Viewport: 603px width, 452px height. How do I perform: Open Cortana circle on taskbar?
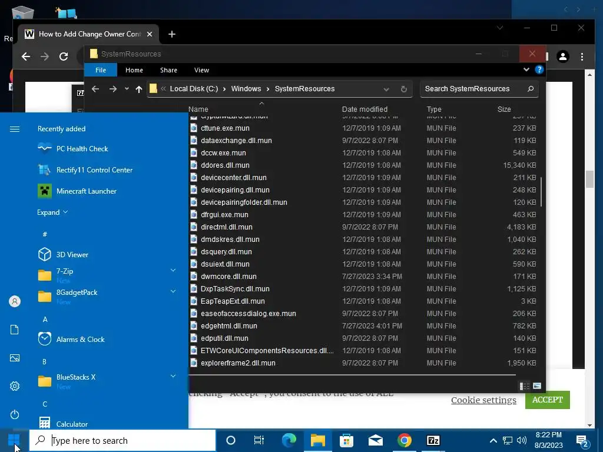click(x=231, y=440)
